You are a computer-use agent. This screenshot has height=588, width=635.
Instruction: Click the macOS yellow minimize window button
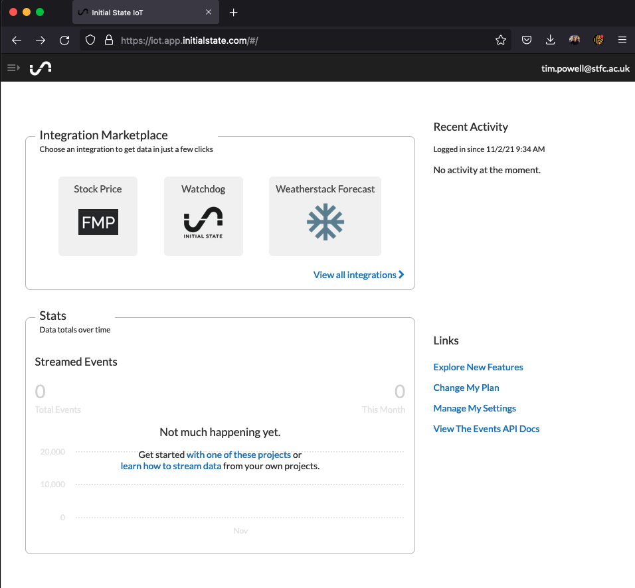click(27, 12)
